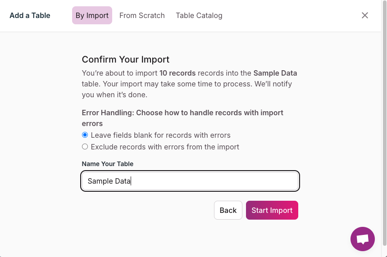The width and height of the screenshot is (387, 257).
Task: Click 'Sample Data' text inside the name field
Action: coord(109,181)
